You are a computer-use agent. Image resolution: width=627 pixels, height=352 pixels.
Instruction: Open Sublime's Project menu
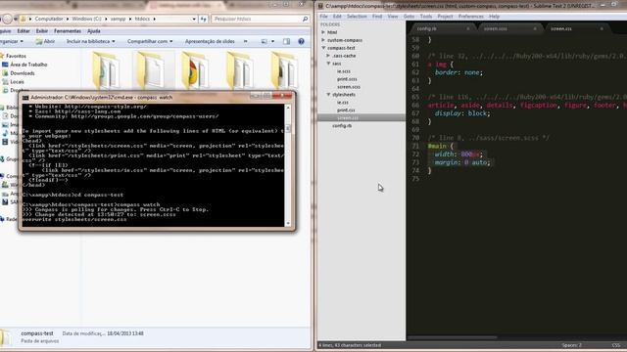(x=445, y=17)
